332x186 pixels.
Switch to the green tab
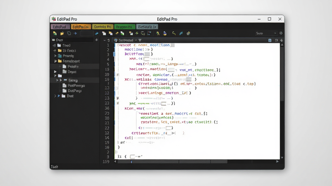124,27
